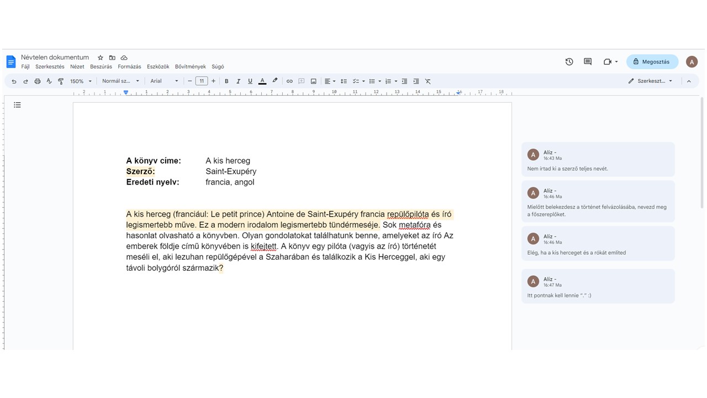Open the Normál szöveg style dropdown
Screen dimensions: 707x398
tap(120, 81)
